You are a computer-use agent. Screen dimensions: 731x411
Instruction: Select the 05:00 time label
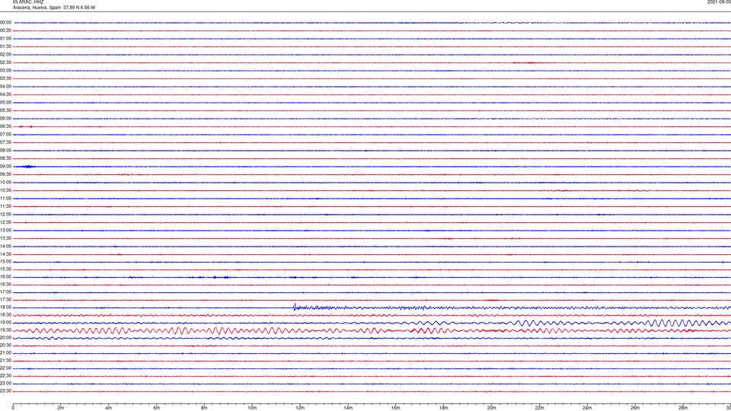point(5,102)
